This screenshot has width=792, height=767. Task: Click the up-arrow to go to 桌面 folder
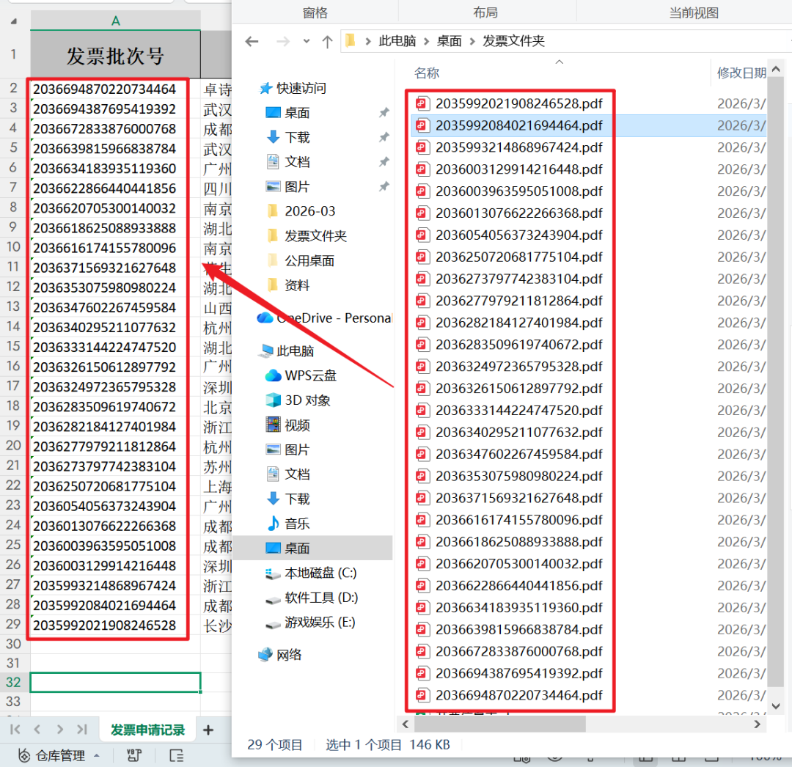(327, 42)
